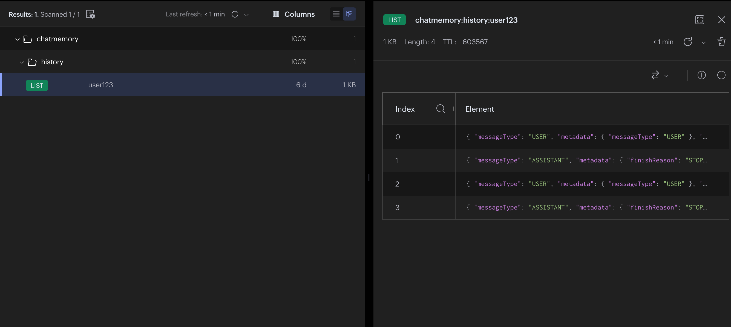Open auto-refresh dropdown beside Last refresh
This screenshot has height=327, width=731.
[x=246, y=15]
